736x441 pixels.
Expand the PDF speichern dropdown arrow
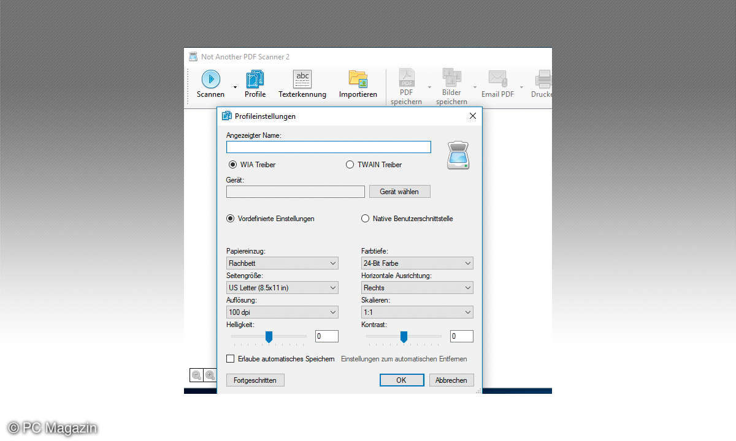429,87
